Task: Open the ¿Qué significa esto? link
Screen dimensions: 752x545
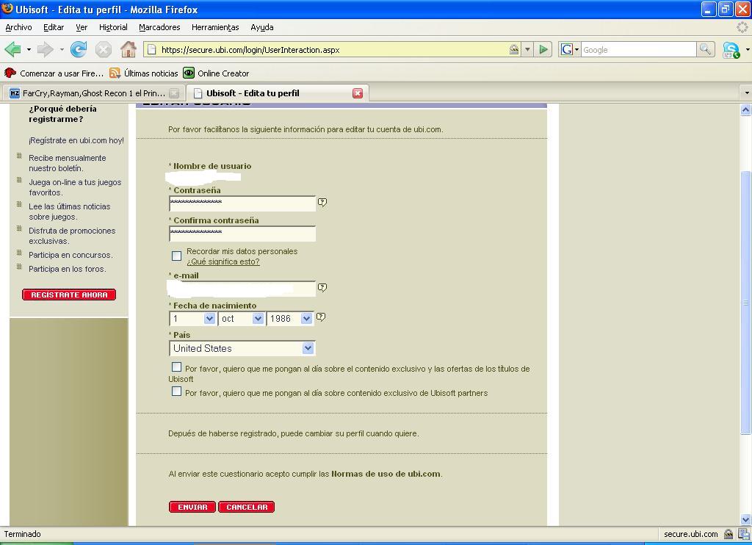Action: pos(223,262)
